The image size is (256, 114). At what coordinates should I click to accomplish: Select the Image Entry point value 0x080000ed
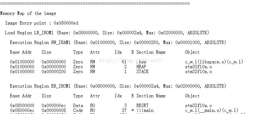[66, 23]
